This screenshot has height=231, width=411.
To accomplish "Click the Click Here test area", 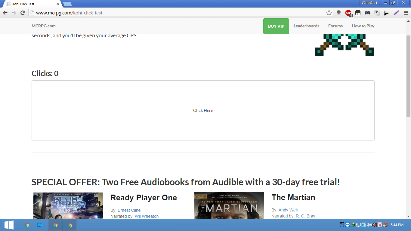I will click(x=203, y=110).
